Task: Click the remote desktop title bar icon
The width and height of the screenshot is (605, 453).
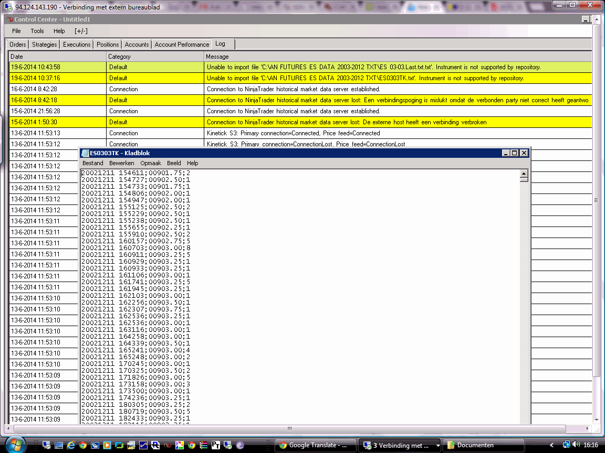Action: click(x=8, y=6)
